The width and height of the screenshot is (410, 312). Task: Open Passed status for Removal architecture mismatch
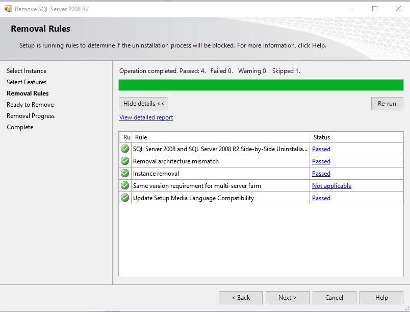(321, 161)
